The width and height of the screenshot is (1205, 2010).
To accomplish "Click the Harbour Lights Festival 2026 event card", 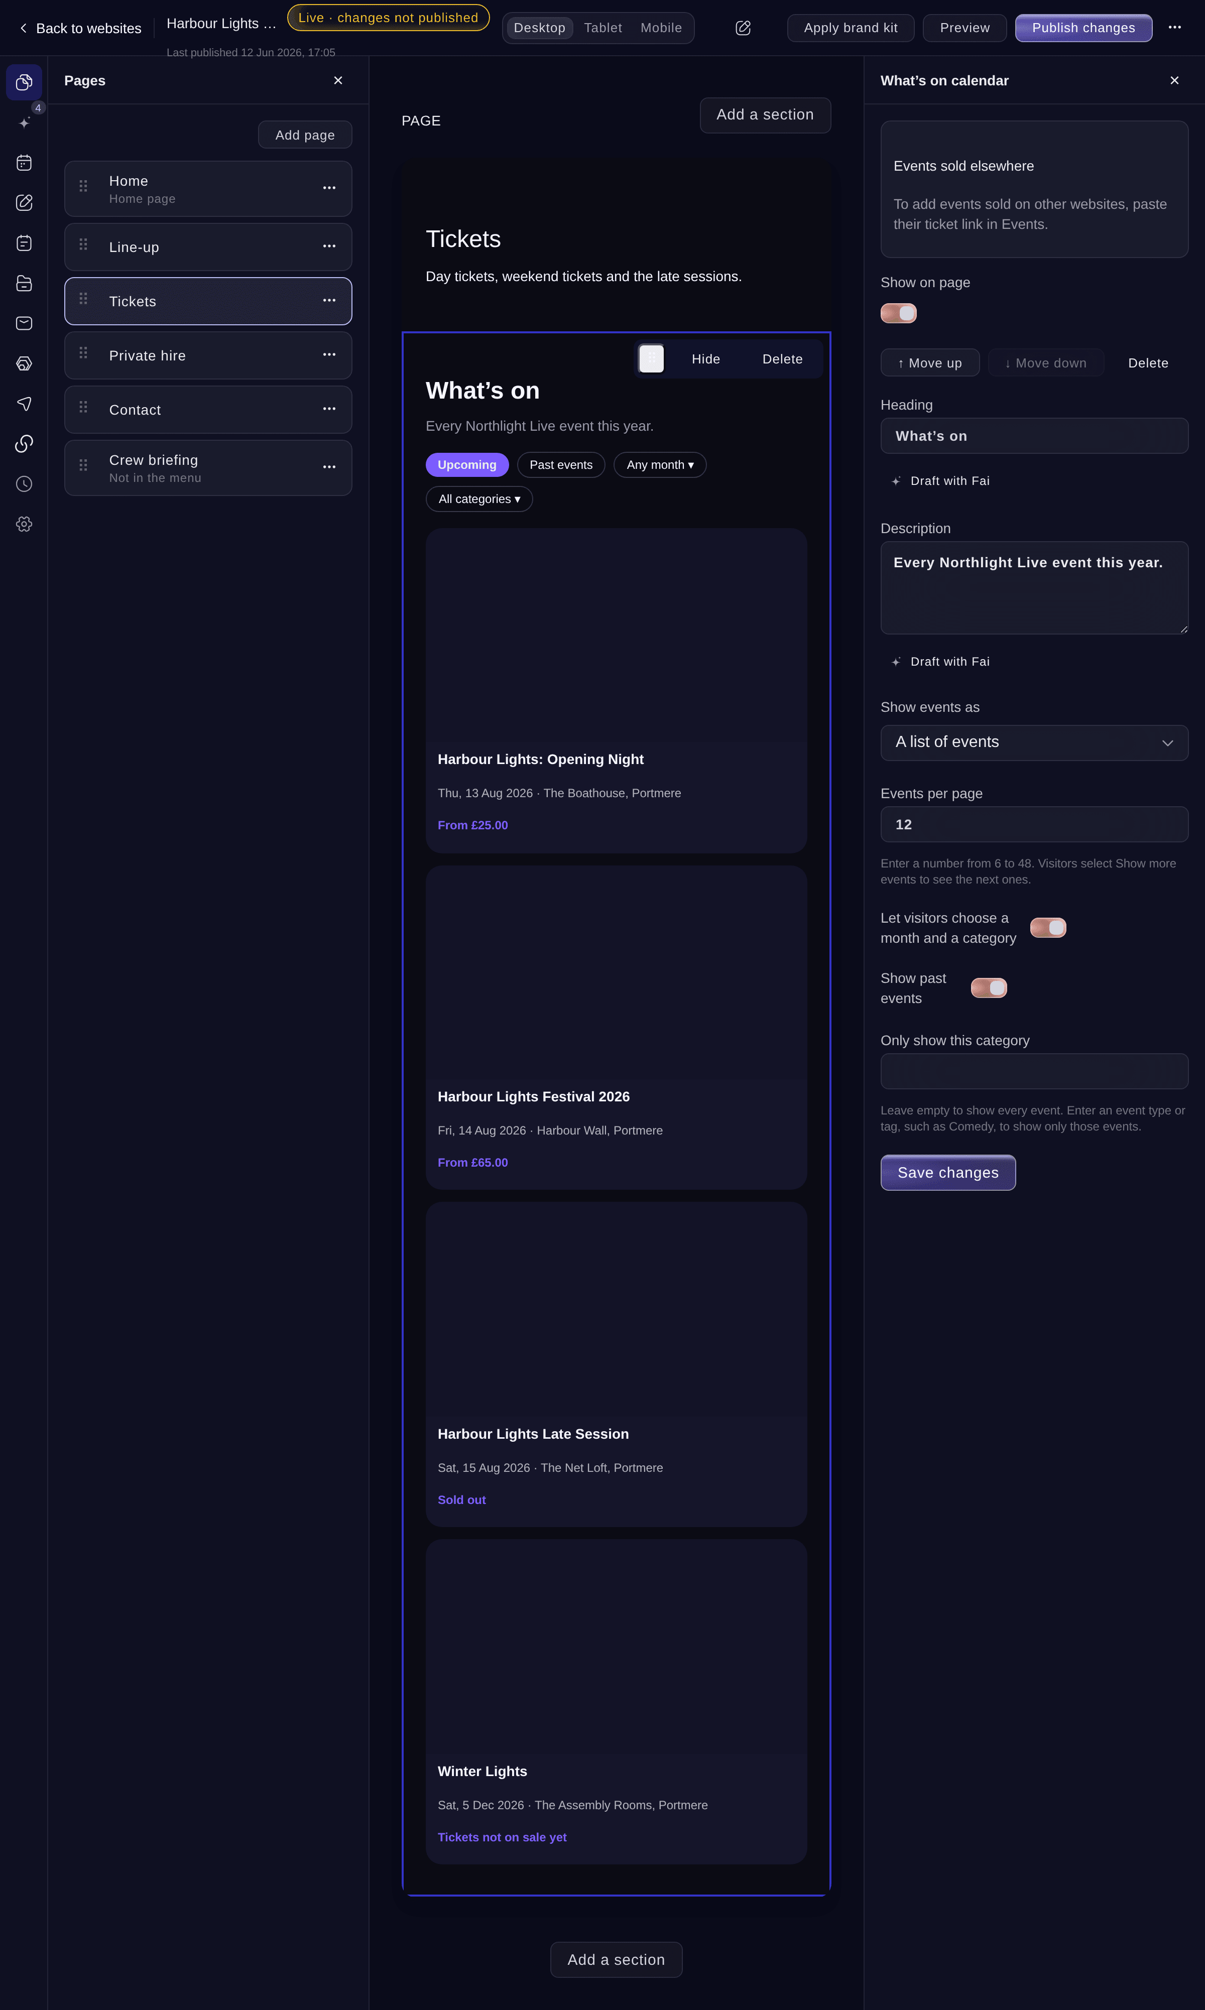I will [616, 1028].
